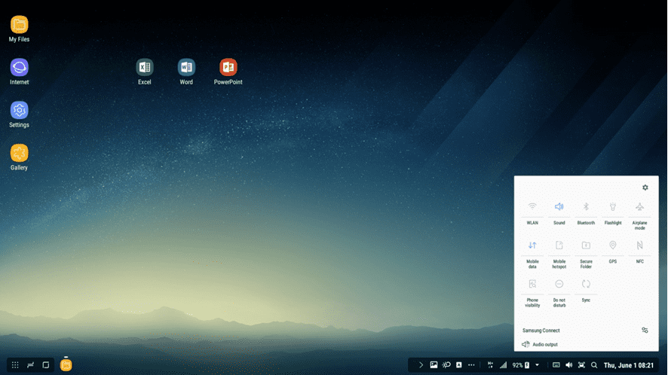Open the Gallery app icon
Image resolution: width=668 pixels, height=375 pixels.
pyautogui.click(x=20, y=154)
